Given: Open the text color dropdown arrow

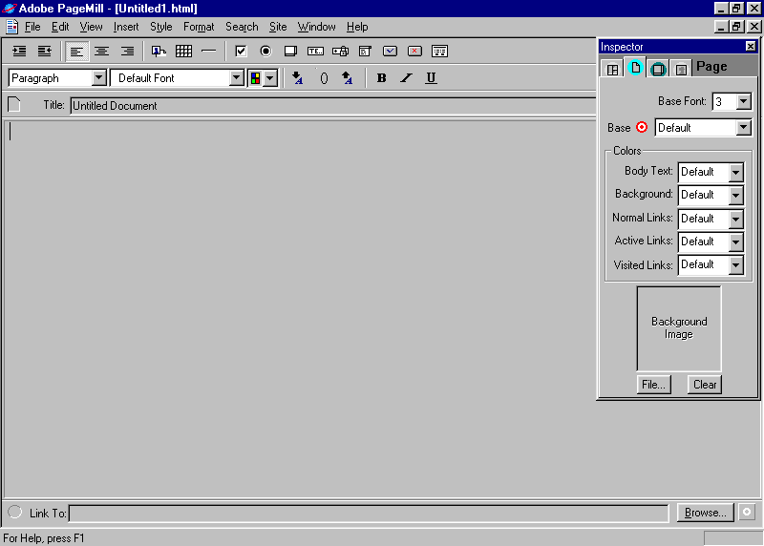Looking at the screenshot, I should 270,78.
